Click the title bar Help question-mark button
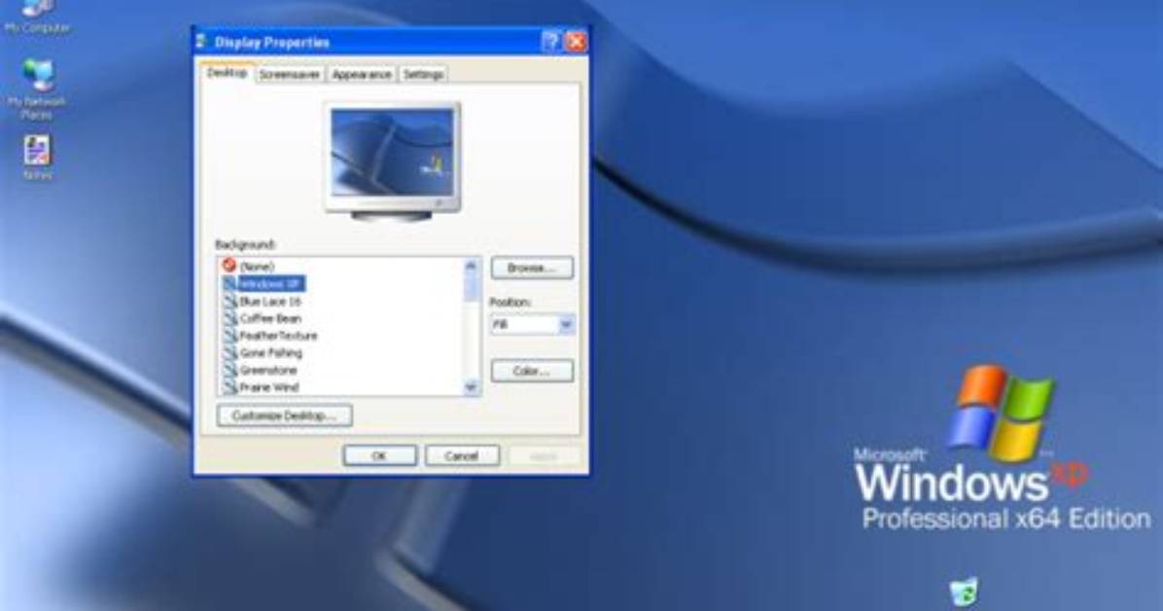 551,42
